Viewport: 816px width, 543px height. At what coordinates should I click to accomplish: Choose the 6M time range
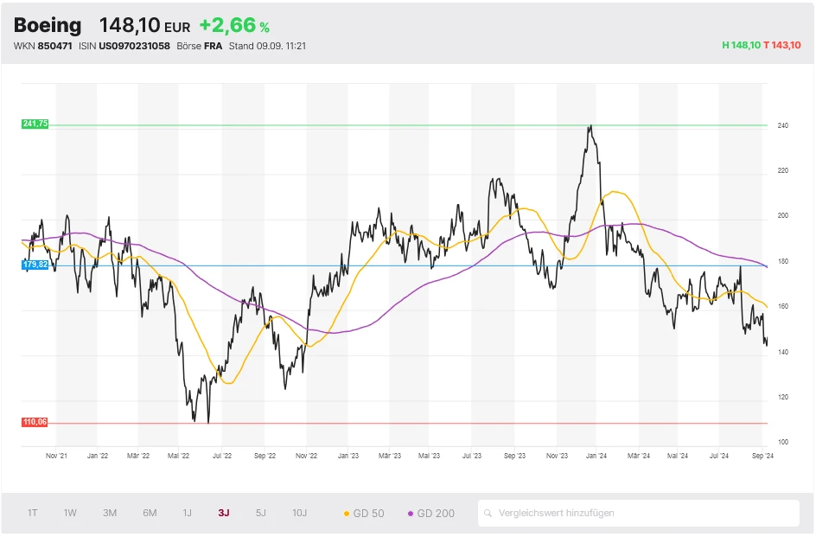click(x=150, y=513)
